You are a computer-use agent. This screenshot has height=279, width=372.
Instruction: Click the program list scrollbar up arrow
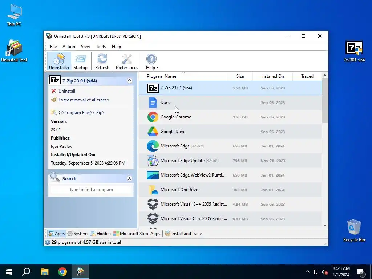(x=325, y=76)
